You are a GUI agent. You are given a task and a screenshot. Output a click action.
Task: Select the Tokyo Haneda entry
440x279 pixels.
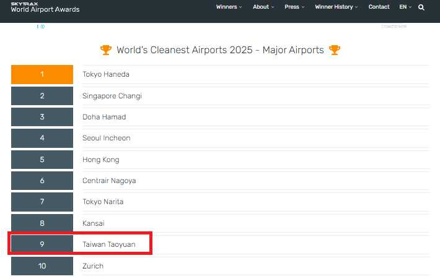(106, 75)
